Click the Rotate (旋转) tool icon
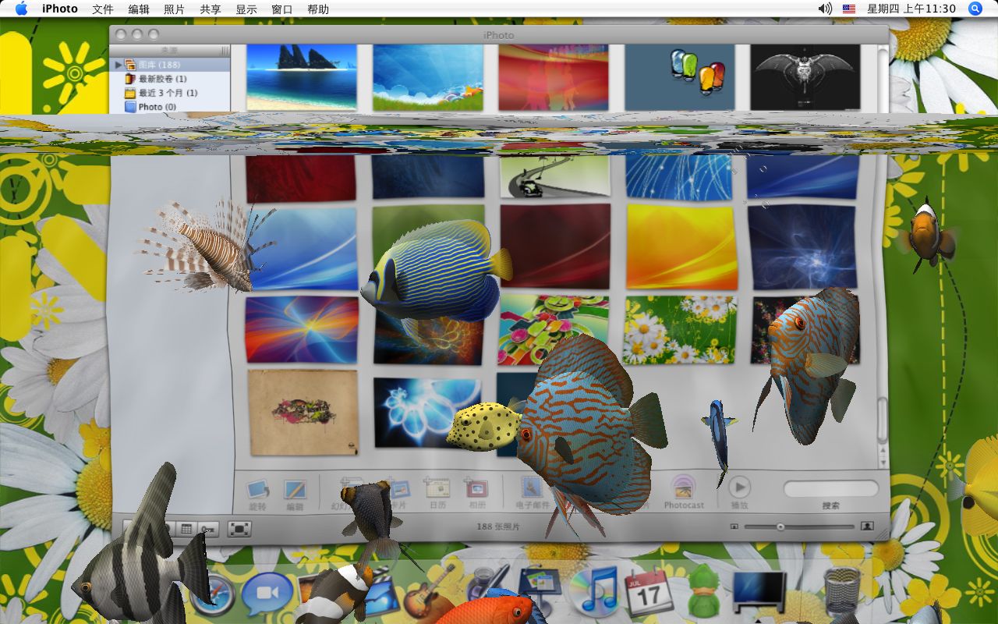Image resolution: width=998 pixels, height=624 pixels. (257, 490)
